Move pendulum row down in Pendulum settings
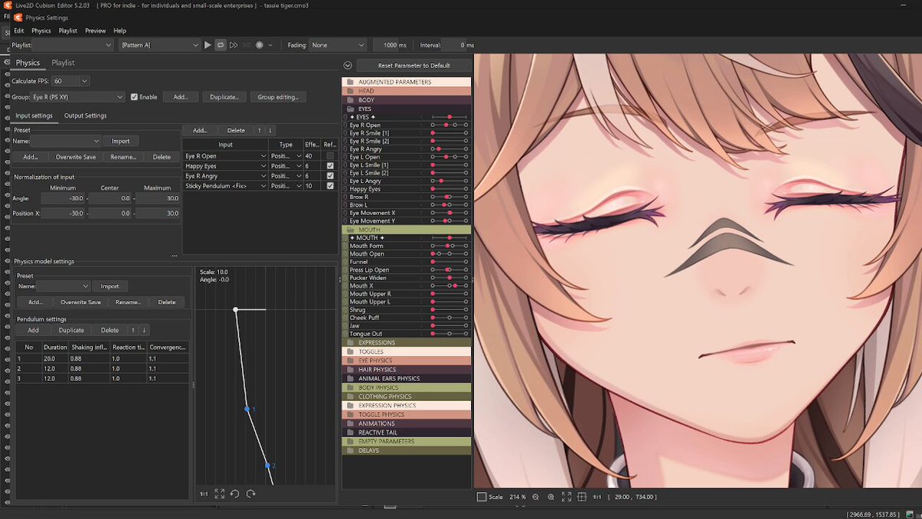The width and height of the screenshot is (922, 519). (x=144, y=330)
